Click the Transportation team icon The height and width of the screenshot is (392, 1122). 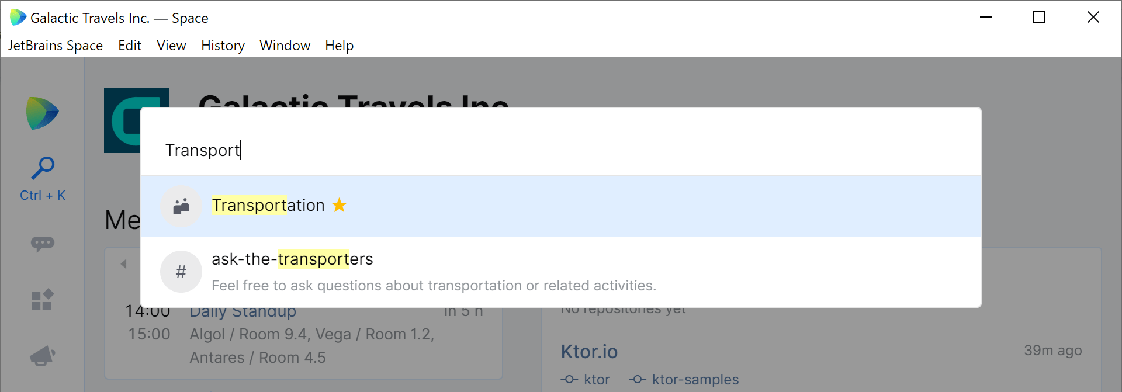point(181,206)
